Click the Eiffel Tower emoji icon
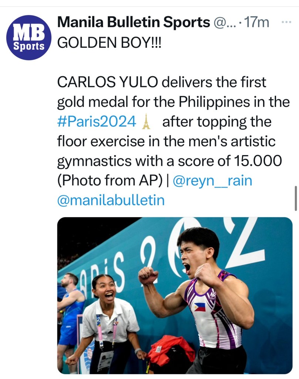 [x=146, y=121]
